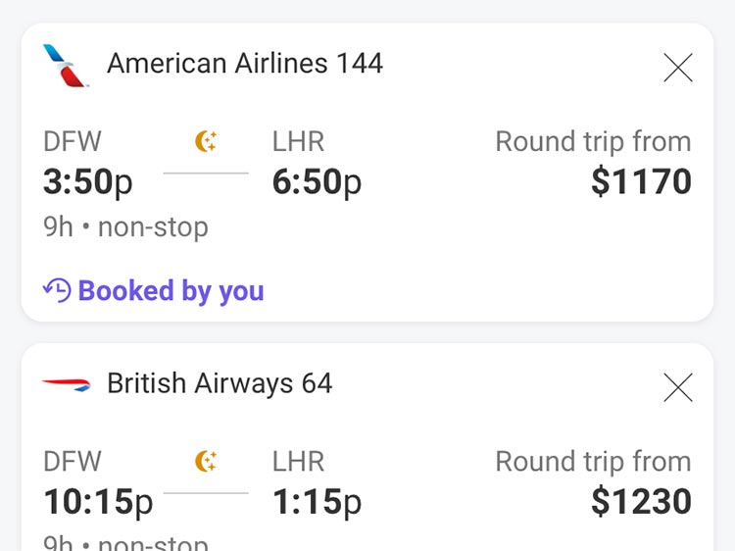Click the overnight moon icon on British Airways flight
735x551 pixels.
pos(206,461)
